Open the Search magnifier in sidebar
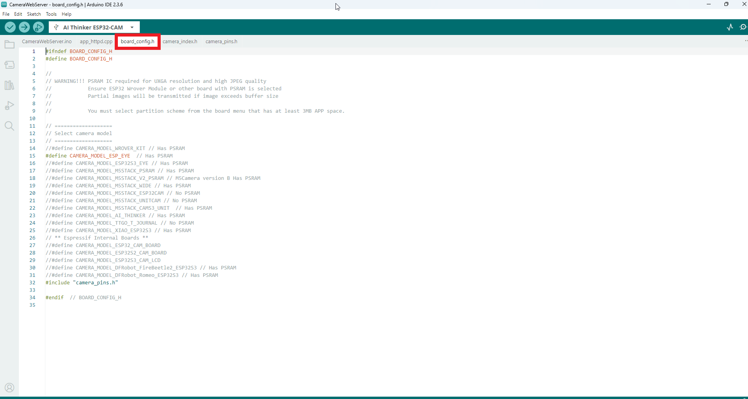Viewport: 748px width, 399px height. point(9,126)
